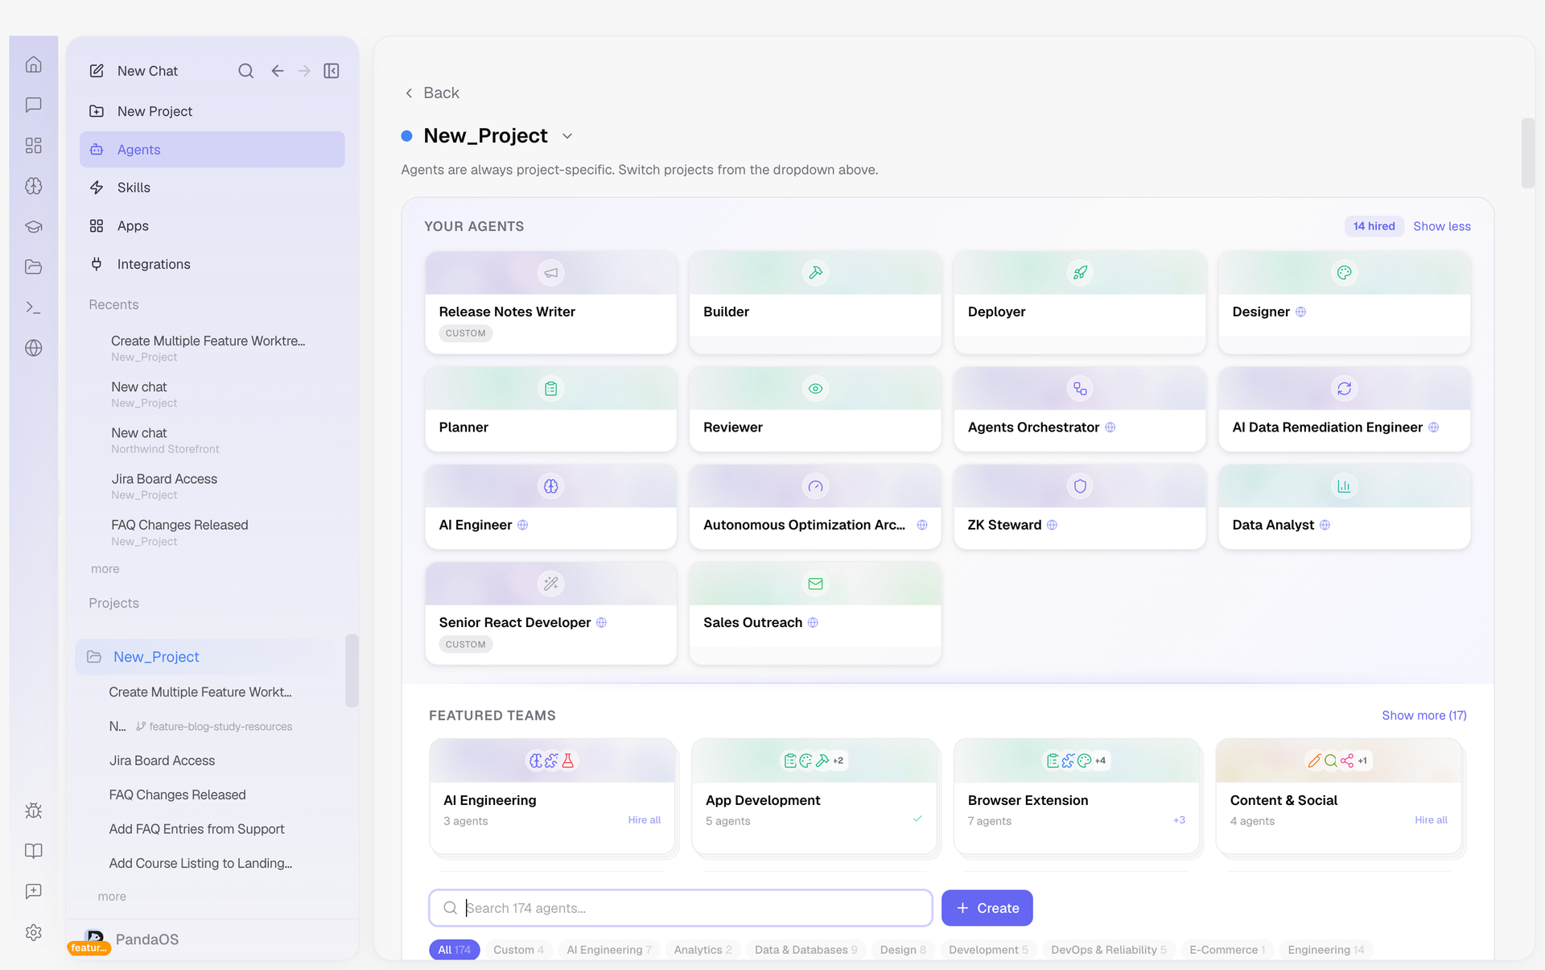Select Agents in the sidebar menu

pyautogui.click(x=212, y=150)
